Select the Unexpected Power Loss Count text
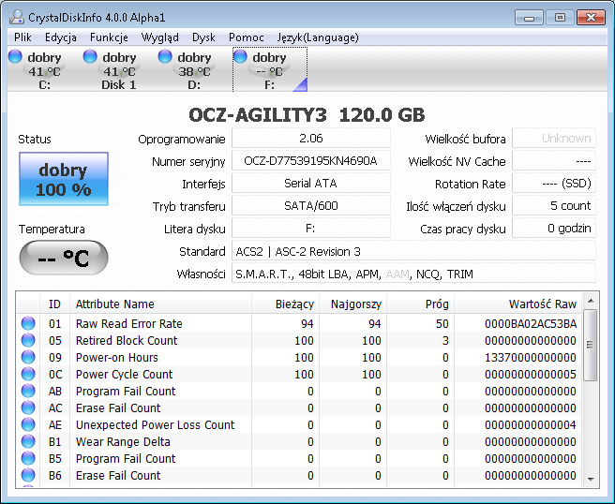 [156, 424]
